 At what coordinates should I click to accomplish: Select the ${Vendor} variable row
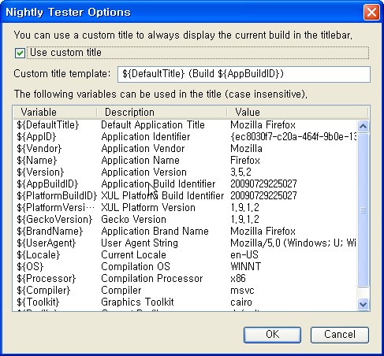click(x=185, y=148)
